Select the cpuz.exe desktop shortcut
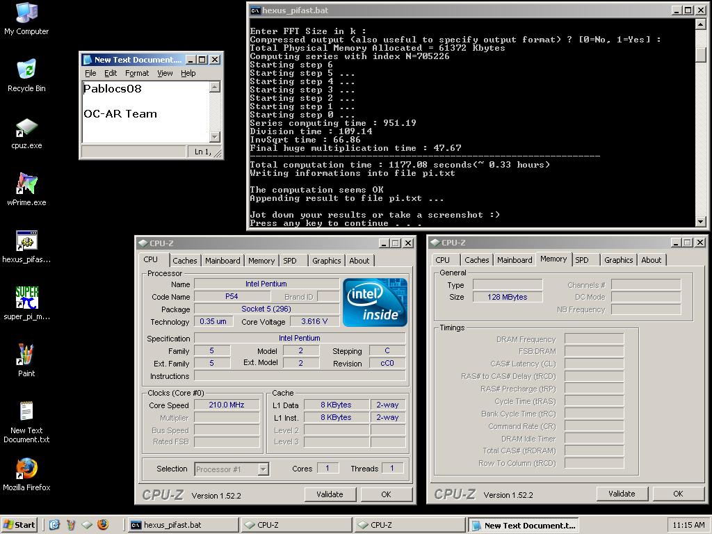The height and width of the screenshot is (534, 712). coord(26,133)
